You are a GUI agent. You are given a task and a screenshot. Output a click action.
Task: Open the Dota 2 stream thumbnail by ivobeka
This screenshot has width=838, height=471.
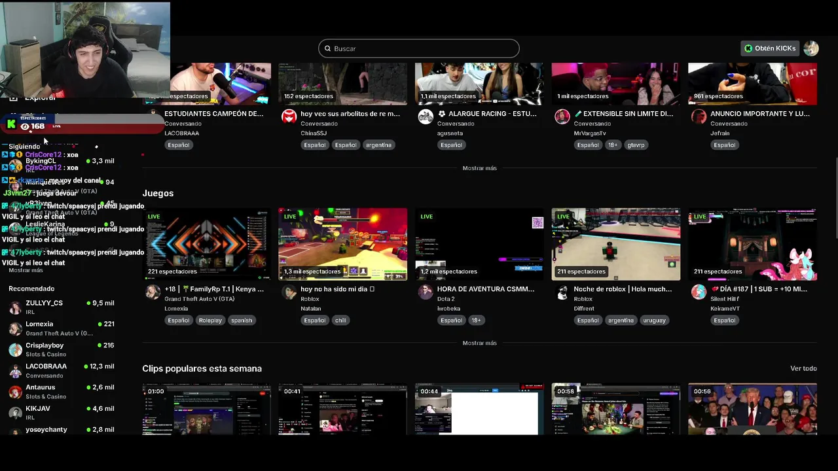coord(479,244)
